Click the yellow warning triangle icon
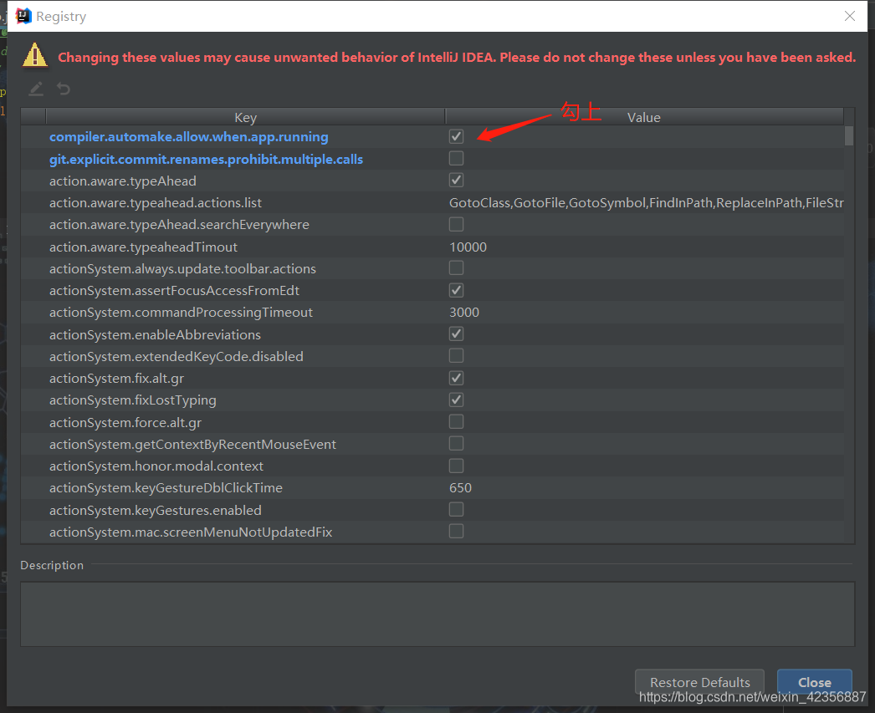The width and height of the screenshot is (875, 713). tap(34, 56)
